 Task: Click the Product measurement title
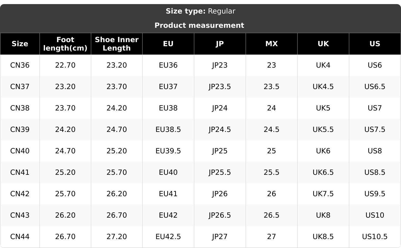[199, 26]
